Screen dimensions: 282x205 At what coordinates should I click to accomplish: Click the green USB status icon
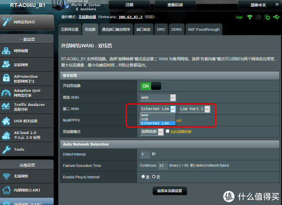[276, 17]
